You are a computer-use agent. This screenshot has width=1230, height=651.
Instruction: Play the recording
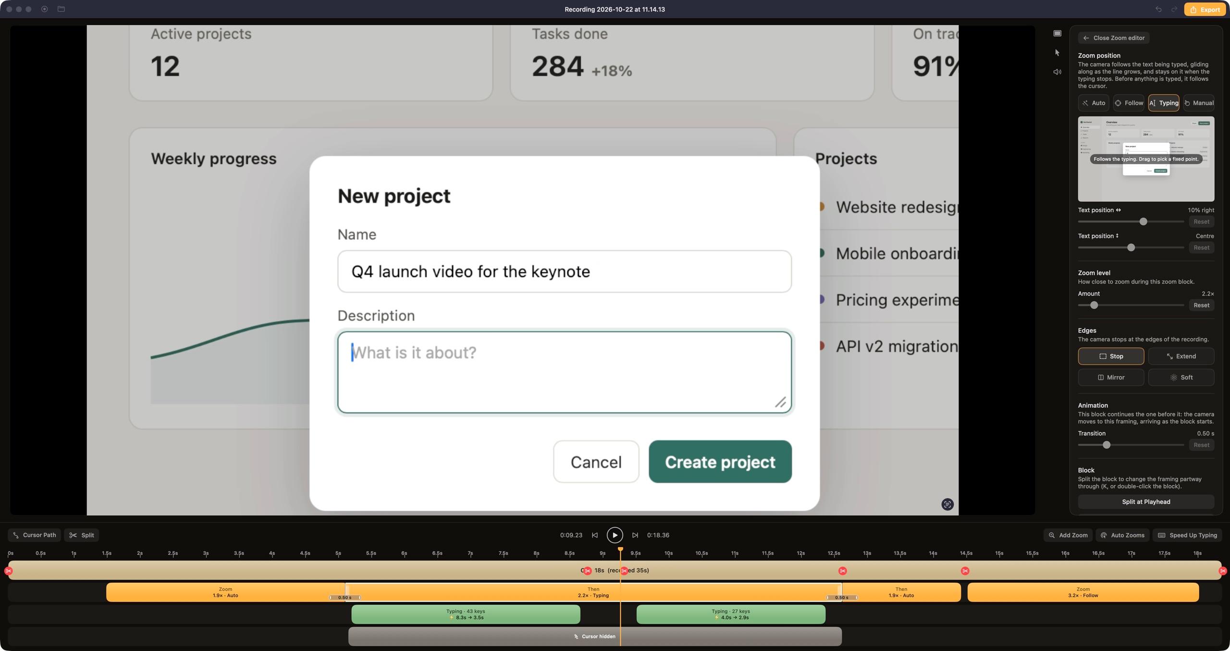point(615,535)
